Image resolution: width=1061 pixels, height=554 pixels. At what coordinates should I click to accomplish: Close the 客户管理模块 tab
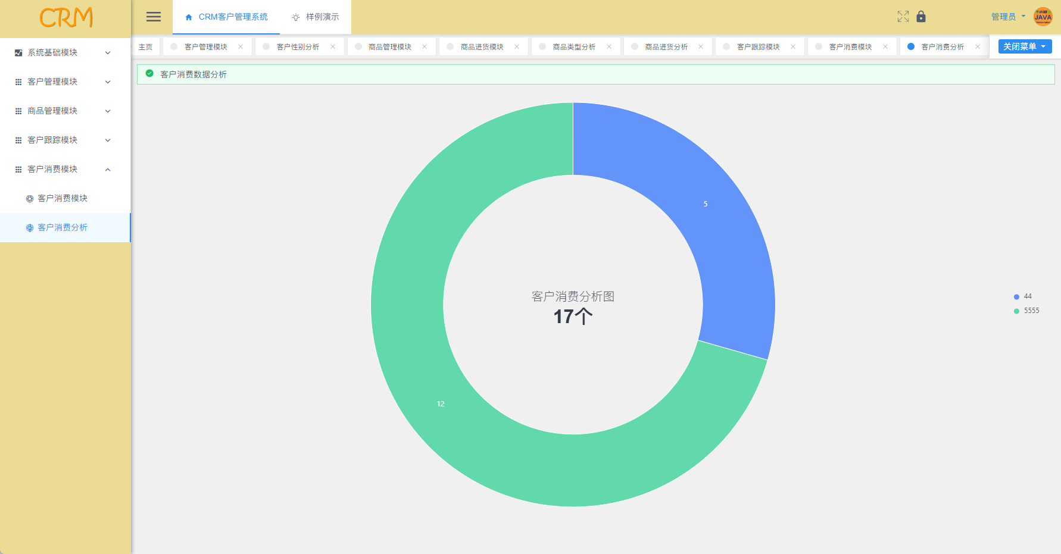(241, 46)
